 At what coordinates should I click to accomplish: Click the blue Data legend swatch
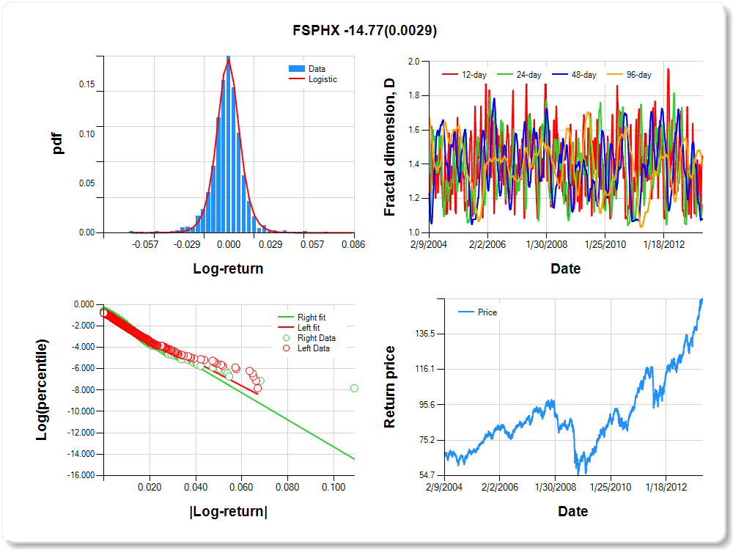pyautogui.click(x=297, y=69)
